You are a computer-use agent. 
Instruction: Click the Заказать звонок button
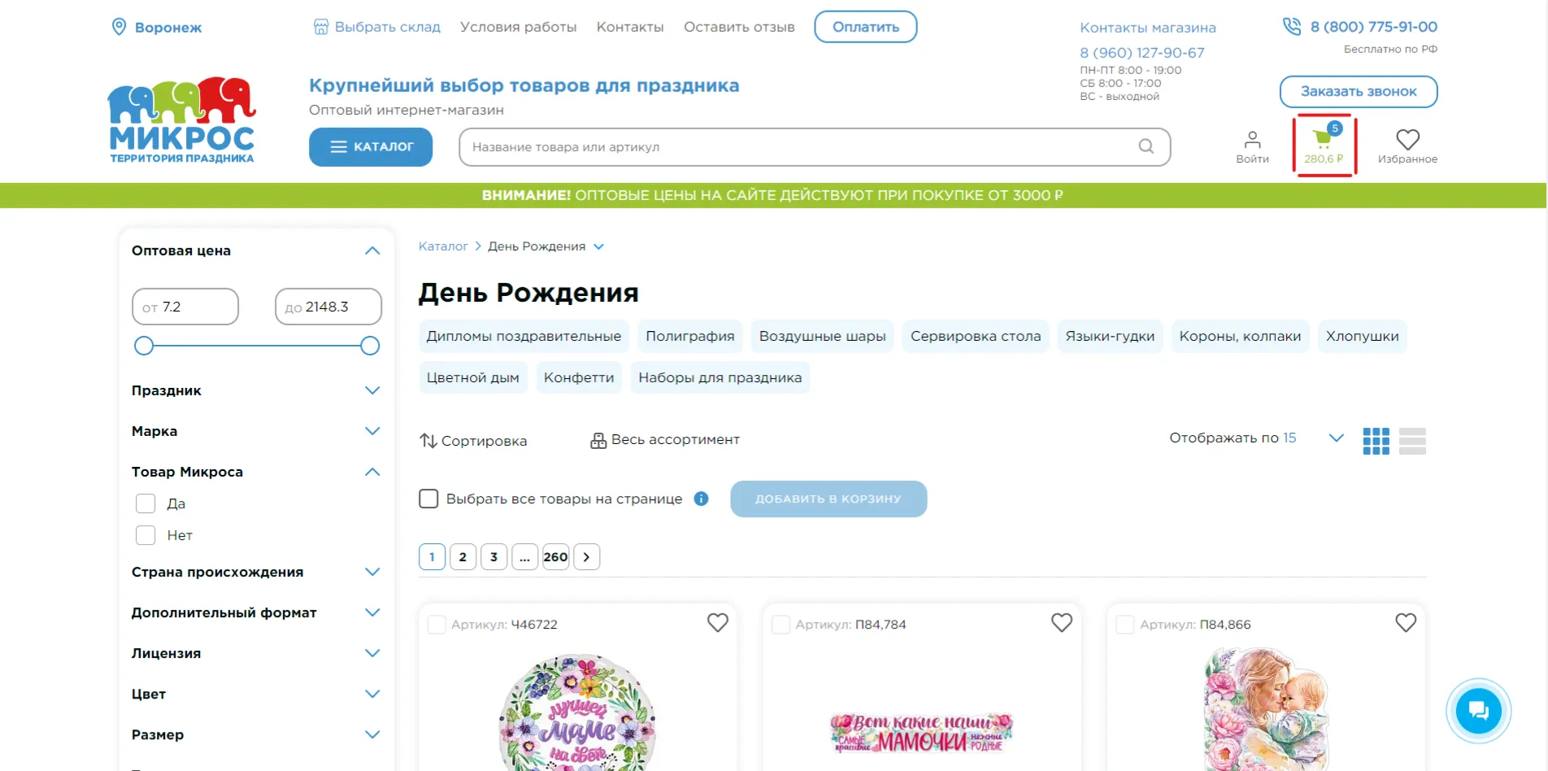point(1358,91)
